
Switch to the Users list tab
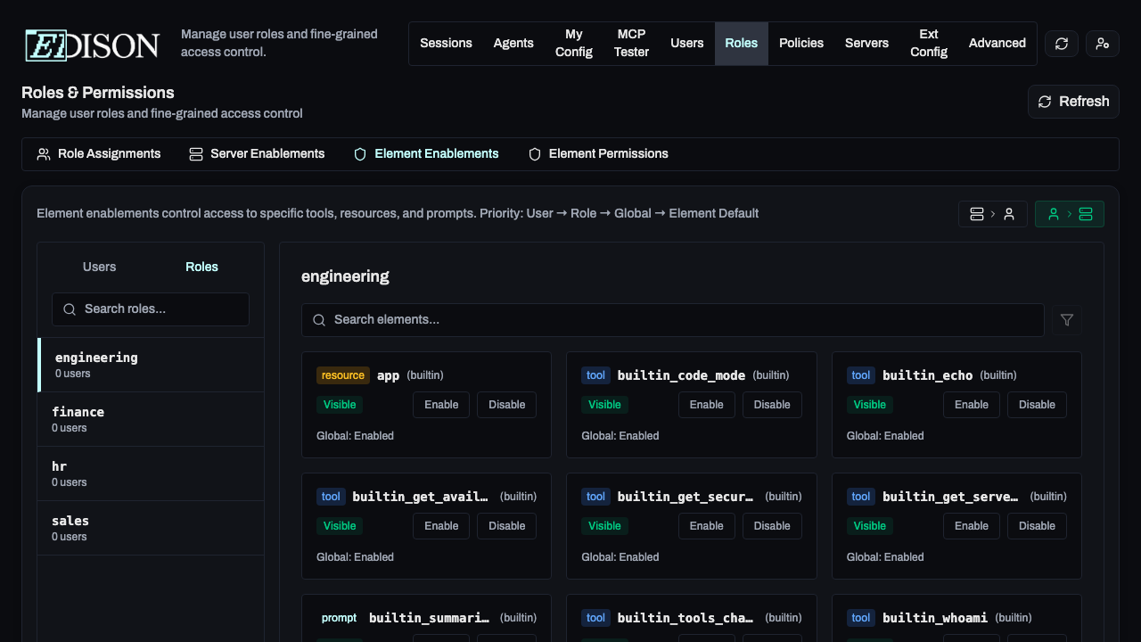[x=99, y=267]
